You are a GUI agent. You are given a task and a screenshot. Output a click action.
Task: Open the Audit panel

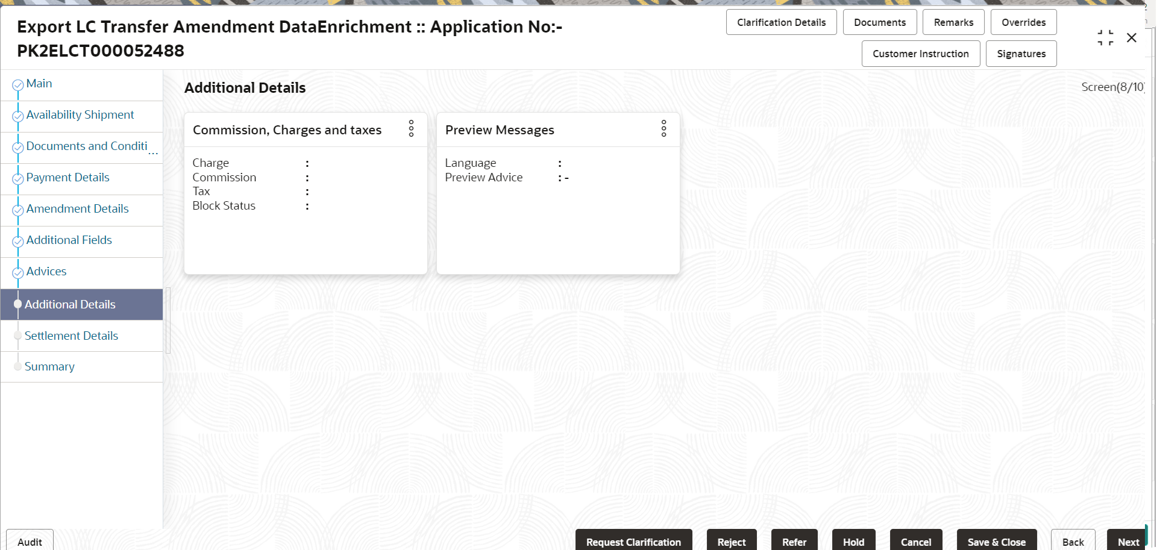click(x=30, y=542)
